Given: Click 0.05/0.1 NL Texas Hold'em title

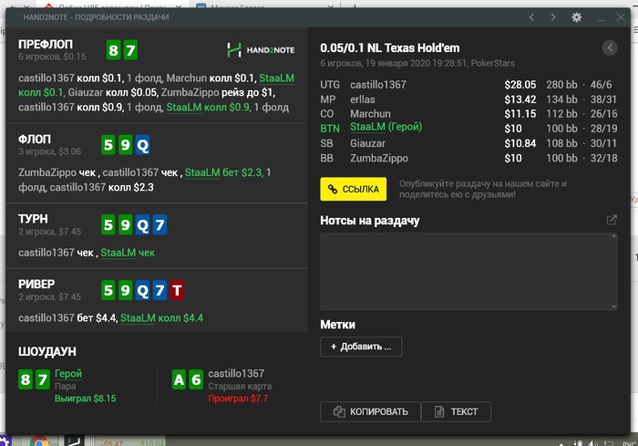Looking at the screenshot, I should coord(390,48).
